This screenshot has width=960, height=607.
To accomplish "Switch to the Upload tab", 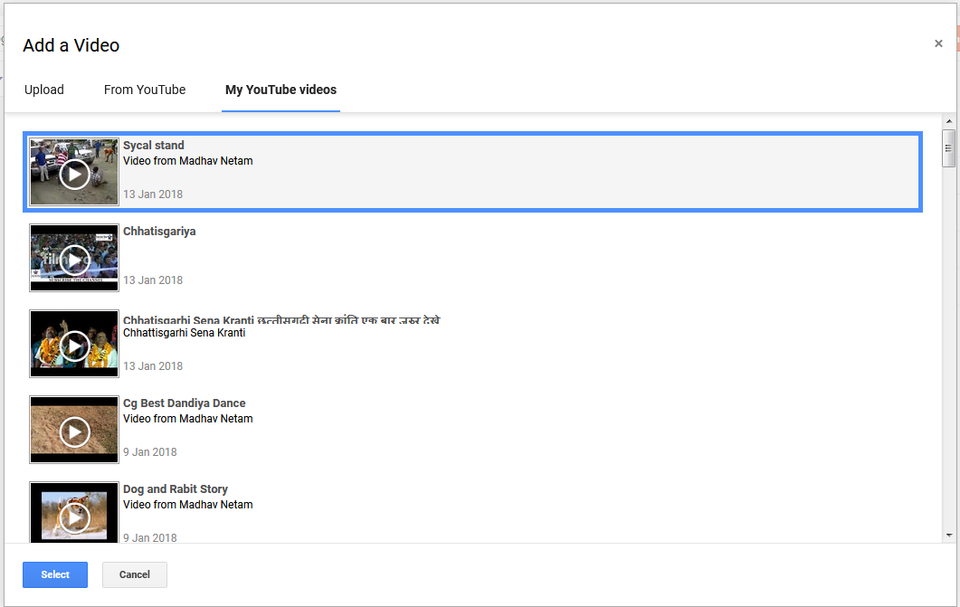I will [x=44, y=90].
